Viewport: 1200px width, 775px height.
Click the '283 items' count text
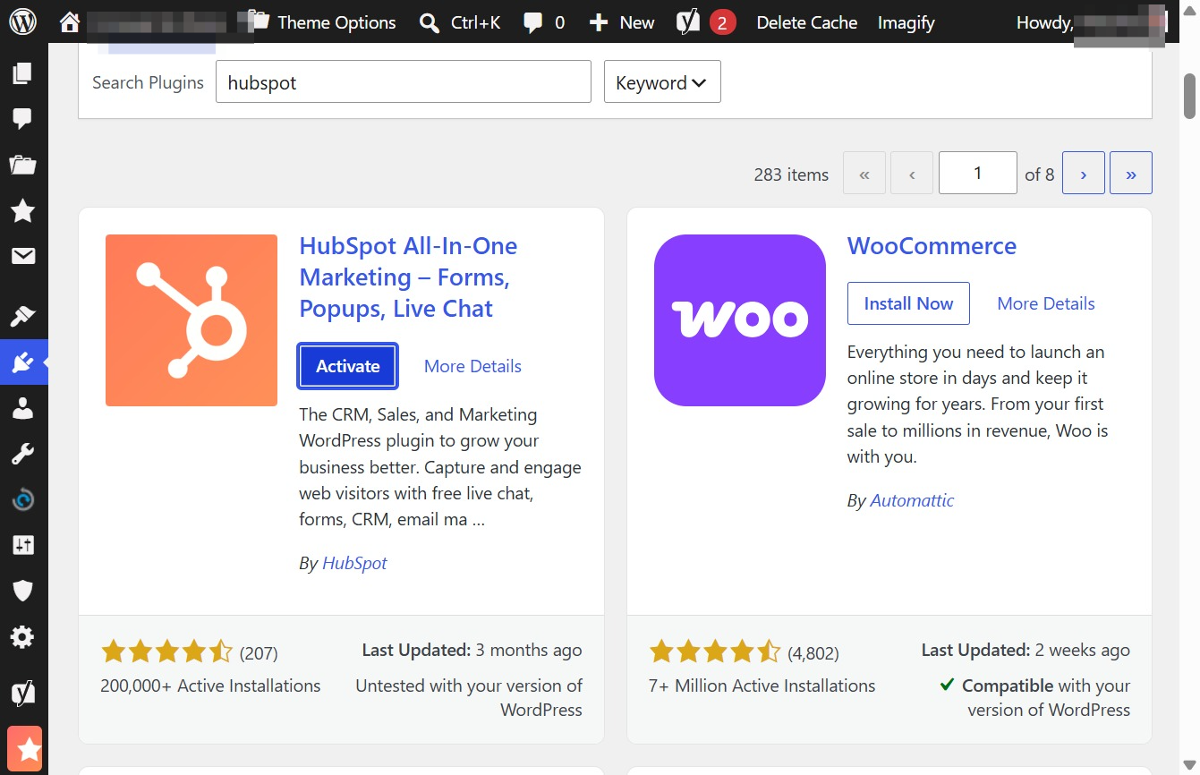pos(791,175)
